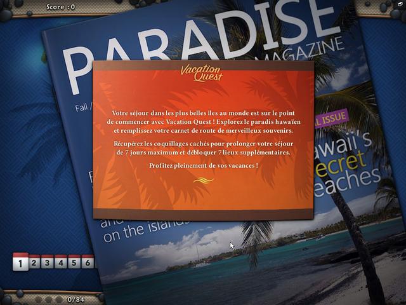Select the day 2 calendar tile
The image size is (406, 305).
click(x=34, y=262)
